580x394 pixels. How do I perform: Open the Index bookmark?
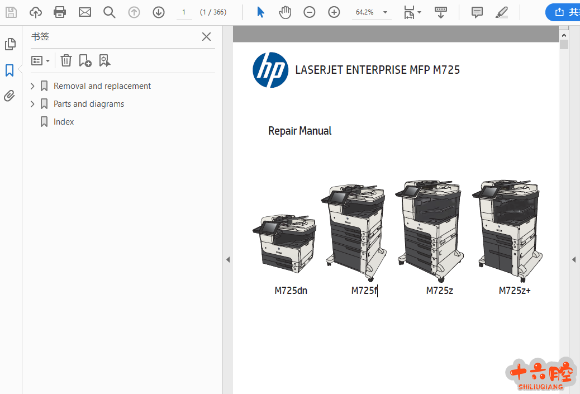tap(64, 122)
